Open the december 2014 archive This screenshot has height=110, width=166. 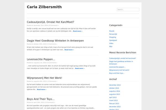click(x=115, y=85)
